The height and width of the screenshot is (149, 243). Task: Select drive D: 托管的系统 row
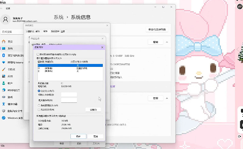tap(70, 68)
